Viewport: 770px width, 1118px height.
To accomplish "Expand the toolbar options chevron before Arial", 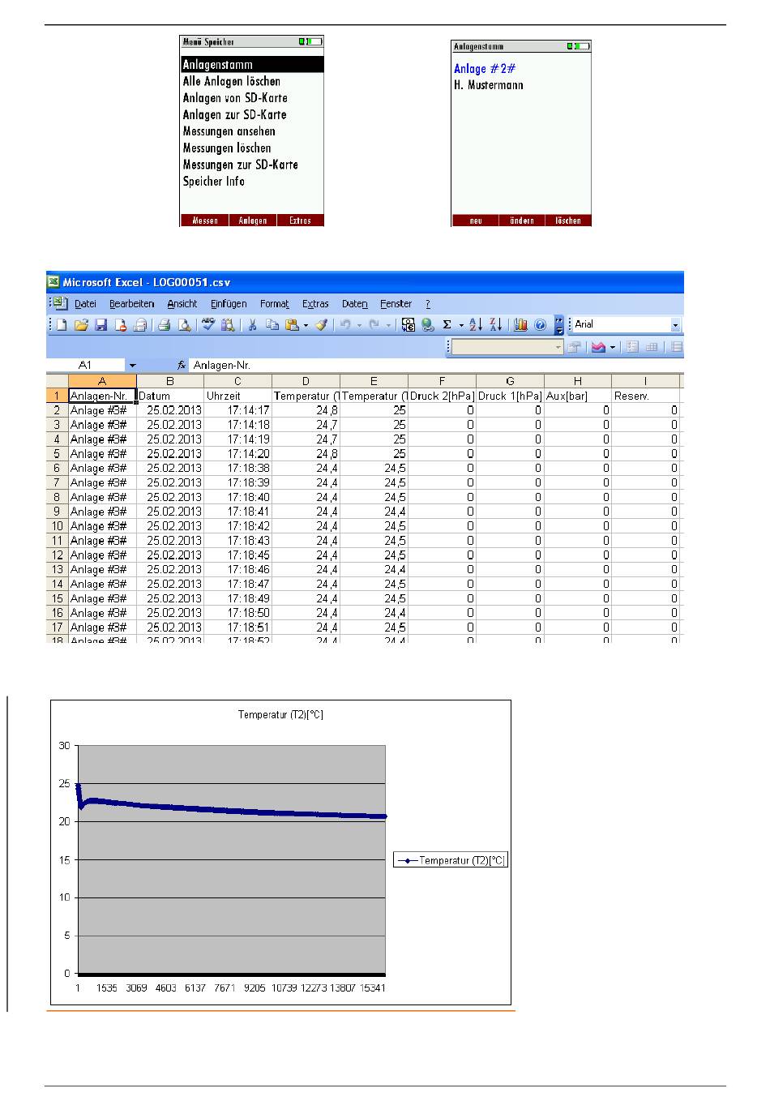I will (559, 325).
